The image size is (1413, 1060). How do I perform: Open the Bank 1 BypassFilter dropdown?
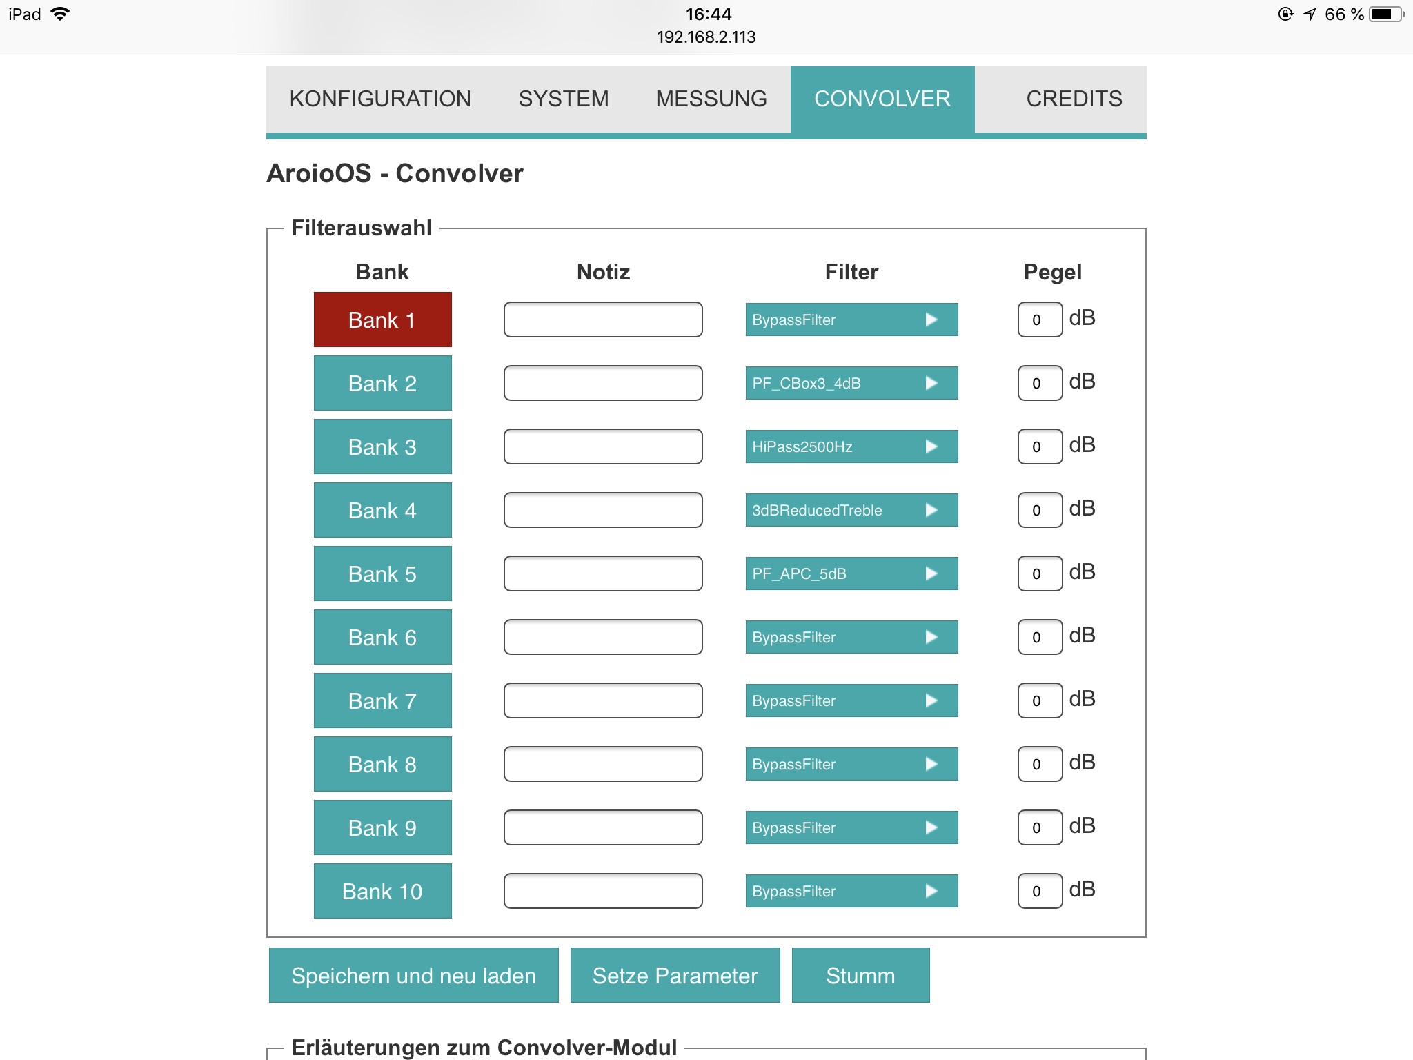click(851, 320)
